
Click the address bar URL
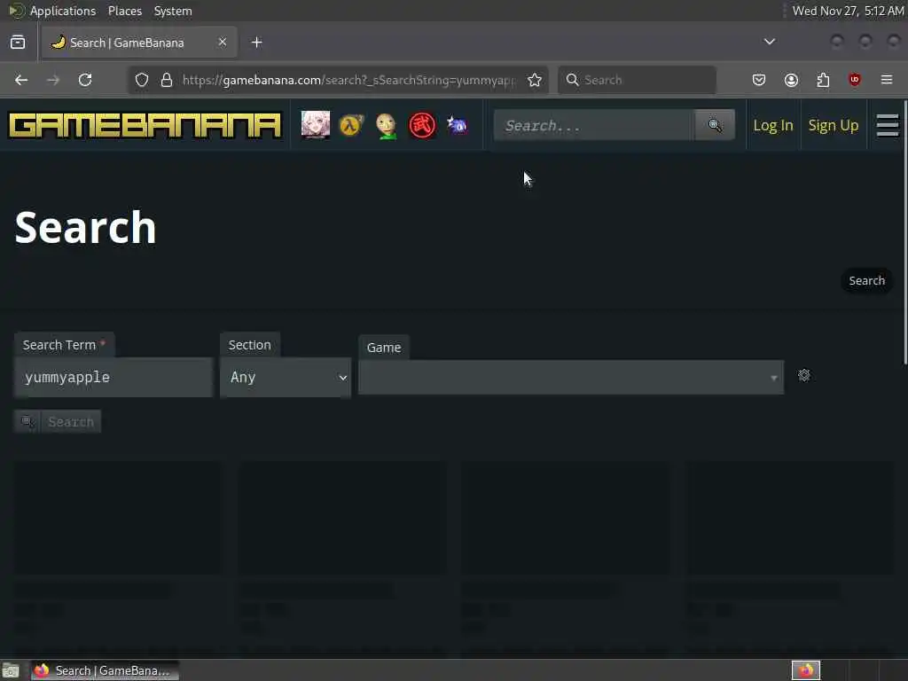(348, 80)
